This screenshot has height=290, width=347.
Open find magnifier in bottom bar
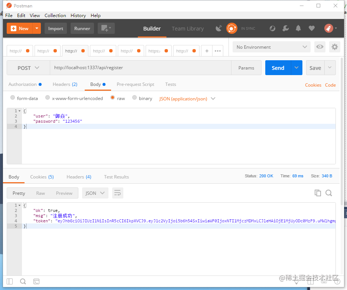pos(23,281)
